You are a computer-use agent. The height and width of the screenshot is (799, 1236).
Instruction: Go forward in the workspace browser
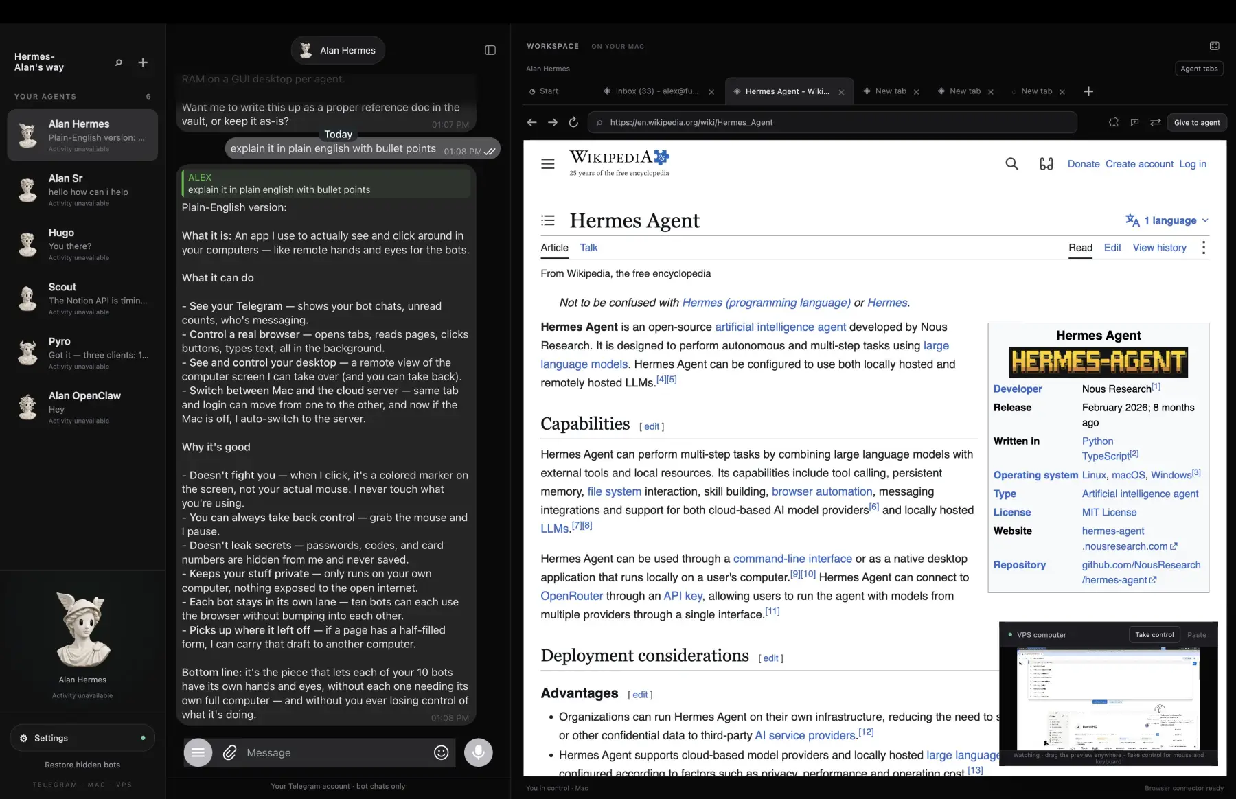point(553,122)
